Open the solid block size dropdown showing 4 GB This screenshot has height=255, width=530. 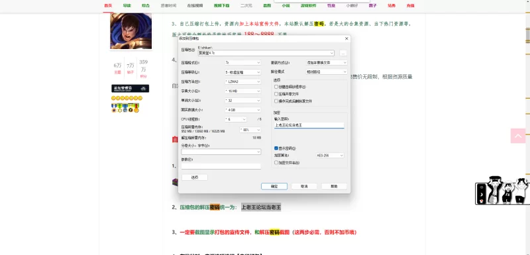(x=242, y=110)
